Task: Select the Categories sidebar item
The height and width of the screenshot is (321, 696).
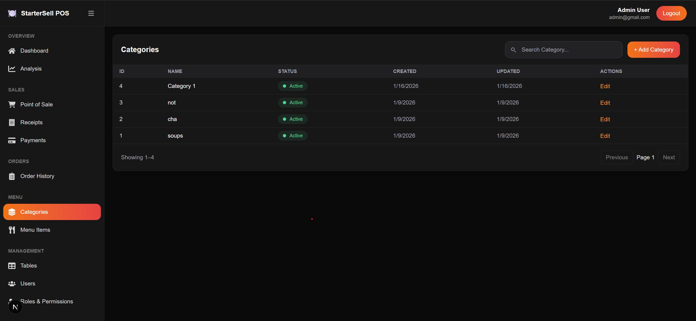Action: pos(52,212)
